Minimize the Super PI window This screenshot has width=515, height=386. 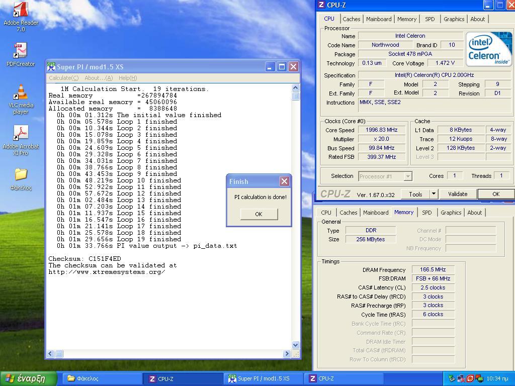coord(270,67)
